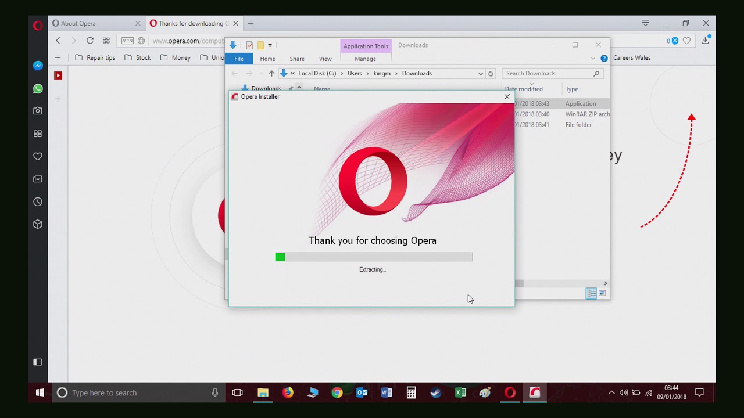Open the Repair tips bookmark folder
Viewport: 744px width, 418px height.
coord(95,57)
